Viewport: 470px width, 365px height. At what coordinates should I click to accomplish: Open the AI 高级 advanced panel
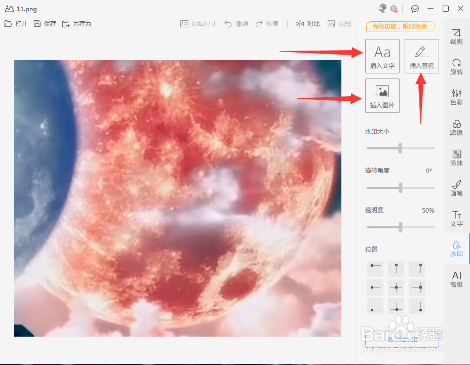click(x=456, y=279)
